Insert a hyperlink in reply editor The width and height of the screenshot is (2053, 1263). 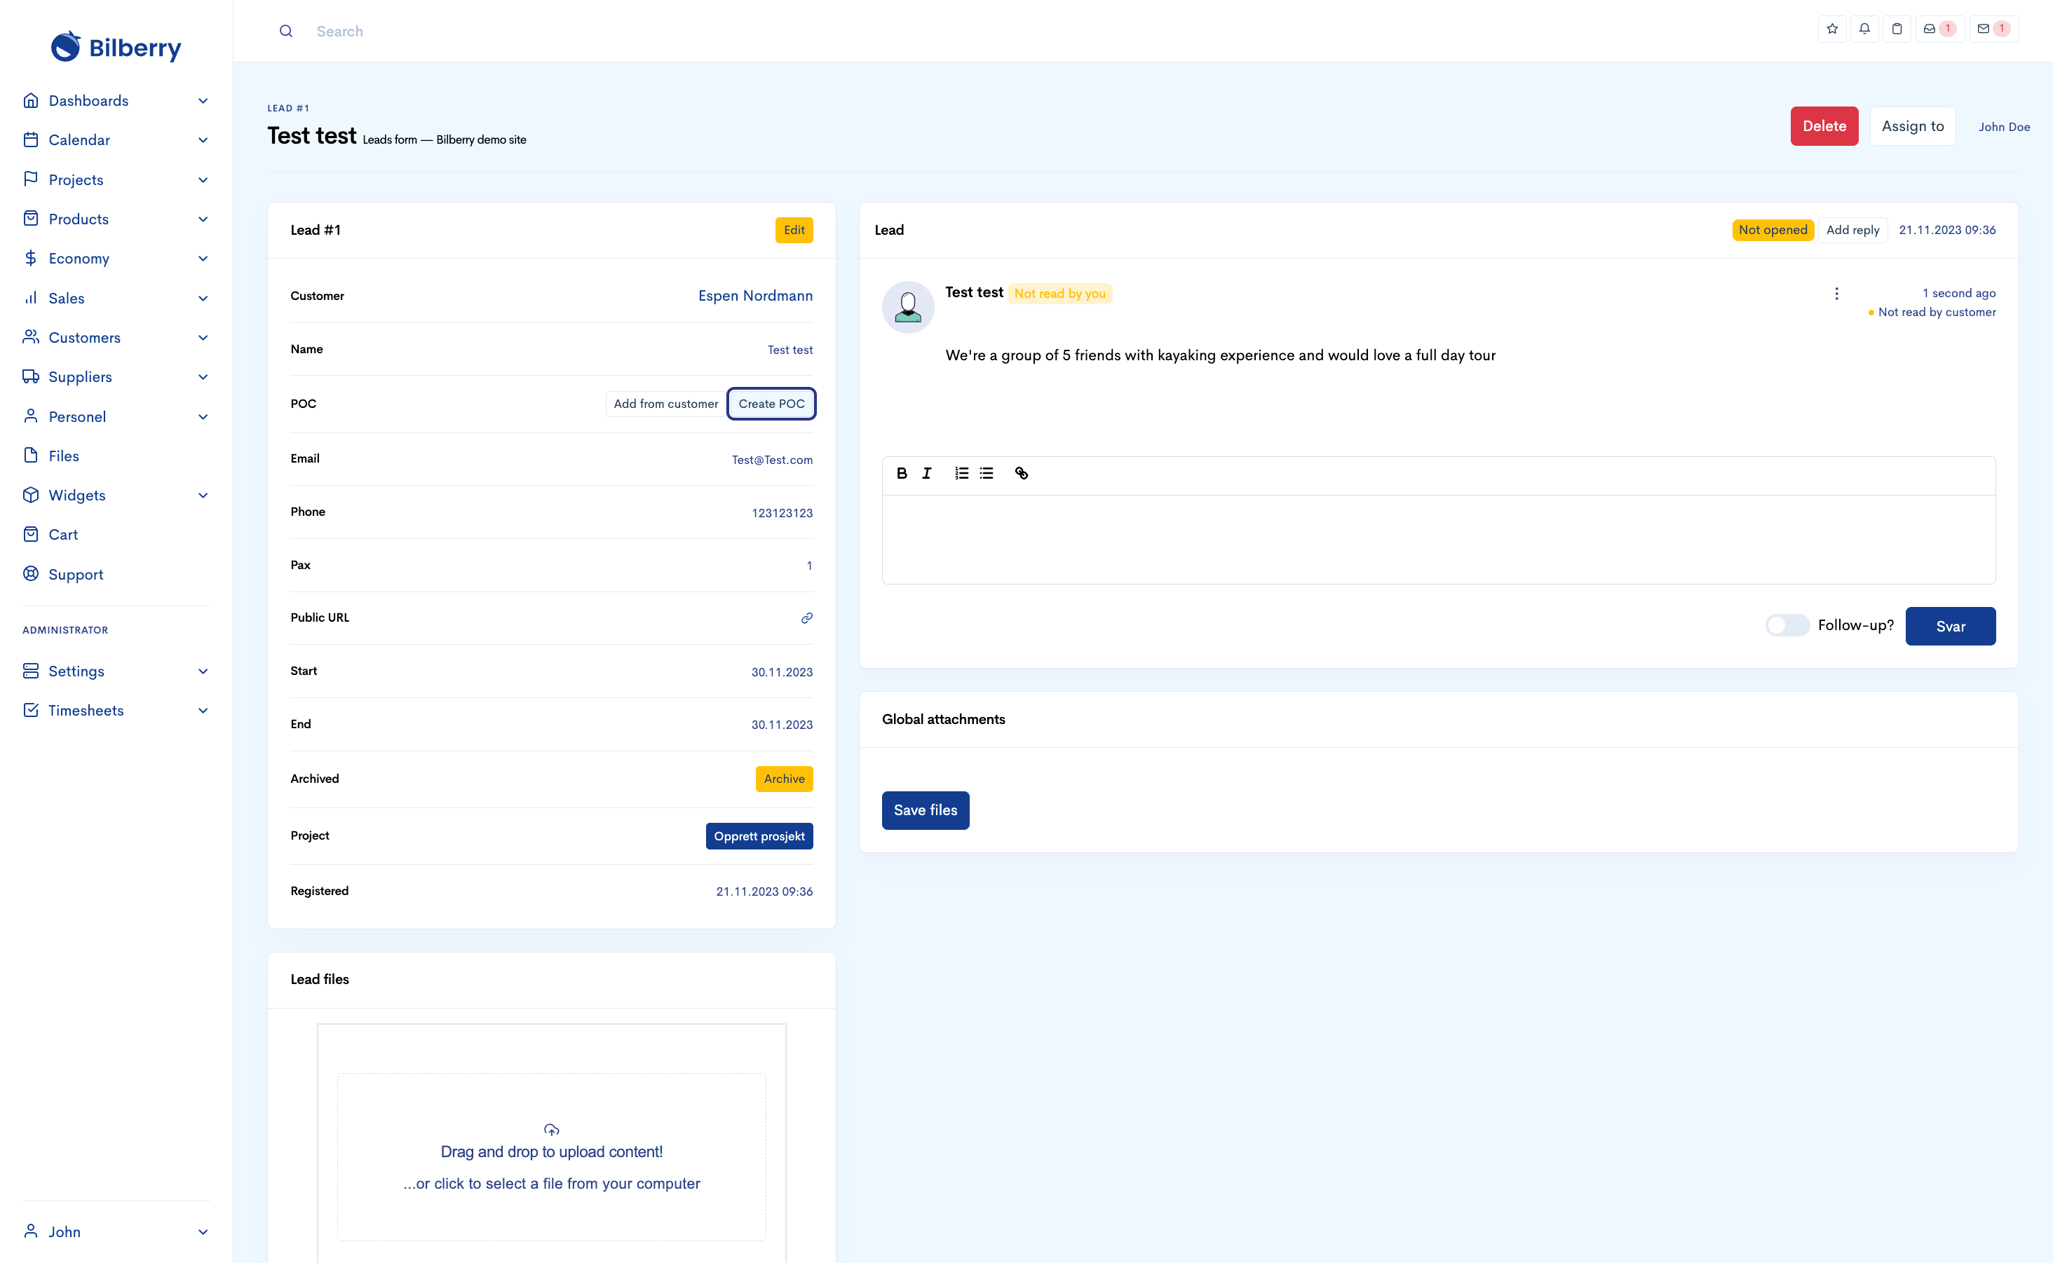click(1021, 474)
